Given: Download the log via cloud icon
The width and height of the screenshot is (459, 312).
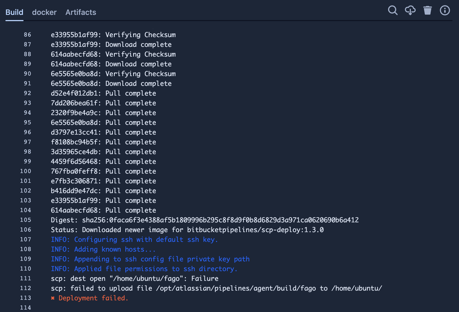Looking at the screenshot, I should 410,11.
